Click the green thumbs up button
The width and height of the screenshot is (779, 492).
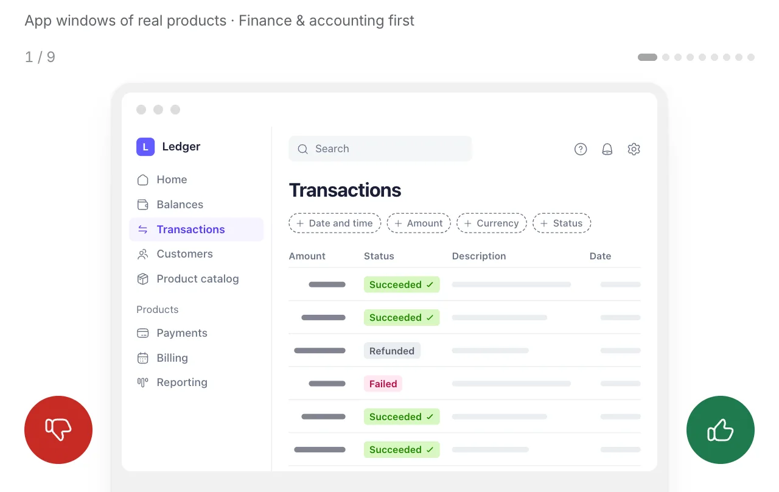[x=721, y=430]
